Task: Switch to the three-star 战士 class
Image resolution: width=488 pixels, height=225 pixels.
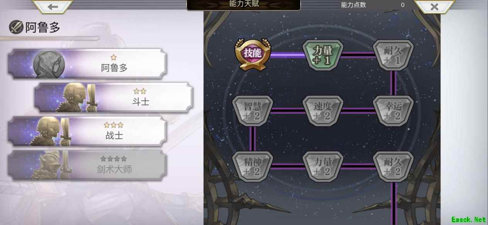Action: pos(87,131)
